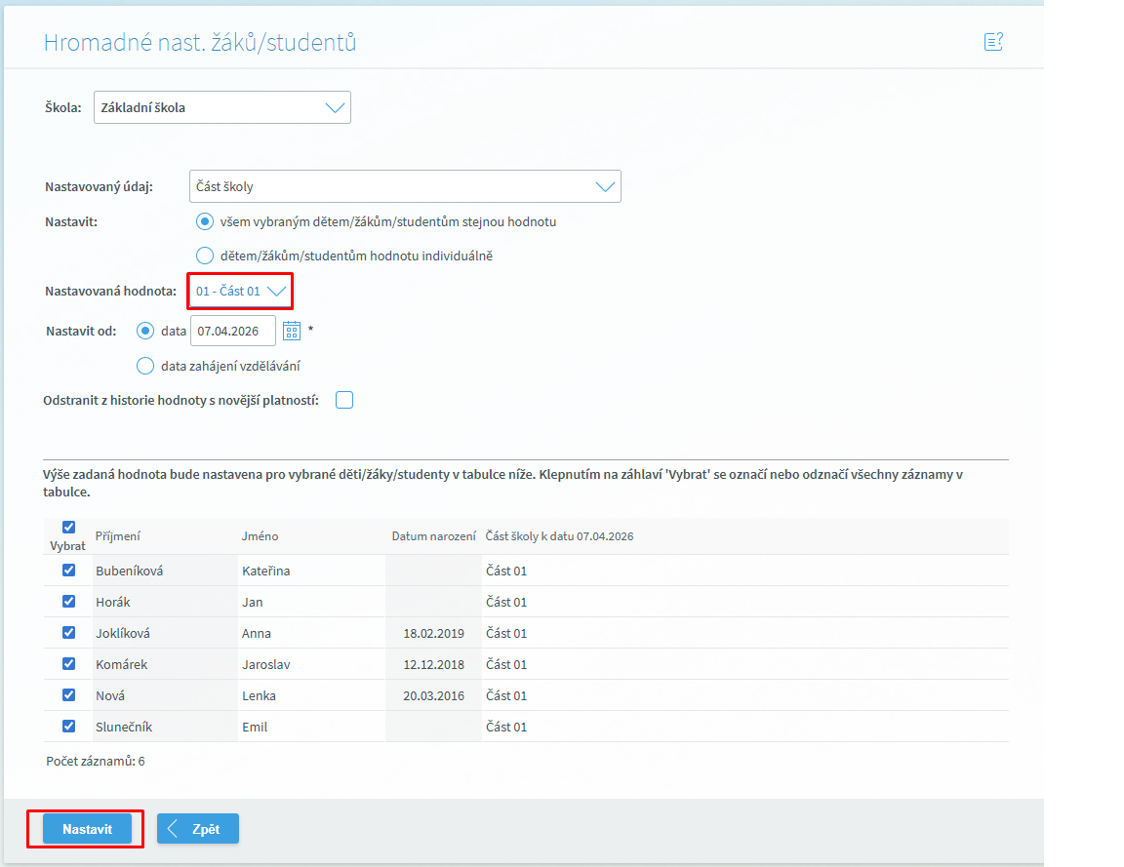Expand the Škola dropdown
This screenshot has height=867, width=1124.
(222, 108)
